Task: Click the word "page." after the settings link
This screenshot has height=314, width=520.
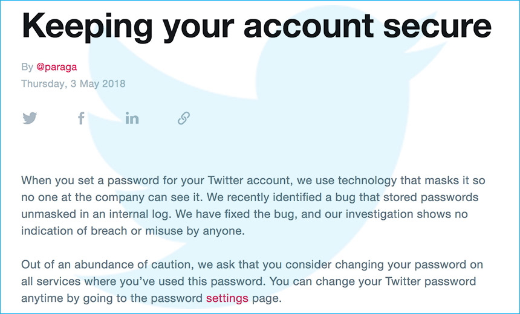Action: pyautogui.click(x=267, y=299)
